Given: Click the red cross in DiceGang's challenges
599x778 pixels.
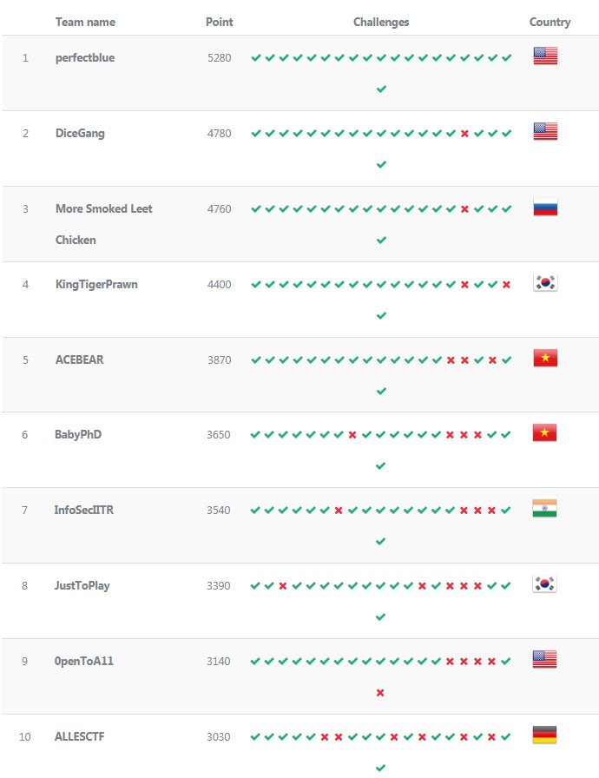Looking at the screenshot, I should pyautogui.click(x=464, y=134).
